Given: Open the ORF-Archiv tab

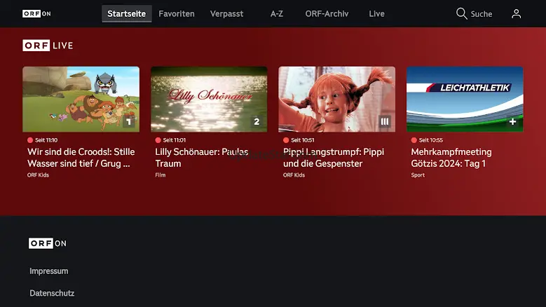Looking at the screenshot, I should coord(327,13).
